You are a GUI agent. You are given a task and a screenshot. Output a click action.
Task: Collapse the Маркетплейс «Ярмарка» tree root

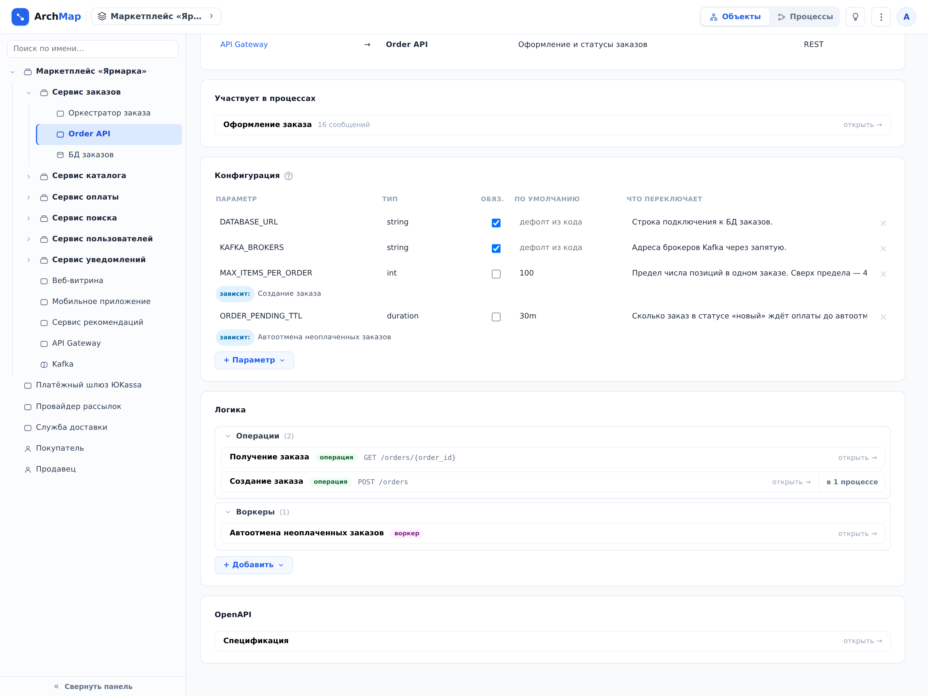click(x=12, y=72)
